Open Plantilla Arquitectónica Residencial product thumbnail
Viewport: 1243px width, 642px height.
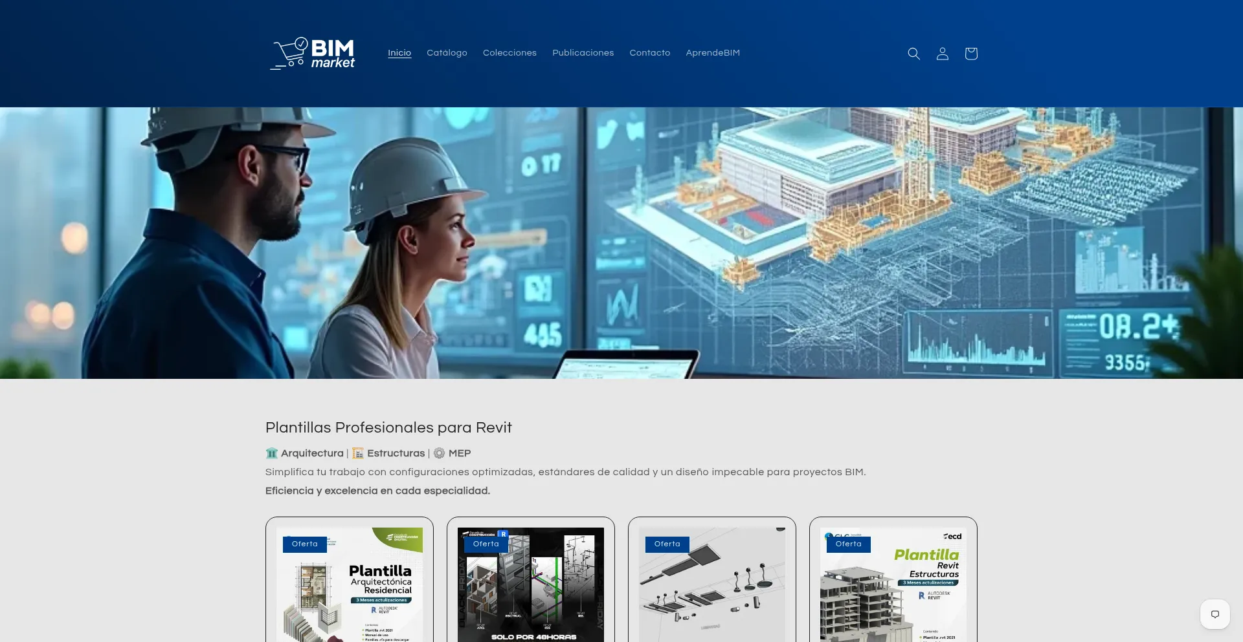tap(350, 585)
